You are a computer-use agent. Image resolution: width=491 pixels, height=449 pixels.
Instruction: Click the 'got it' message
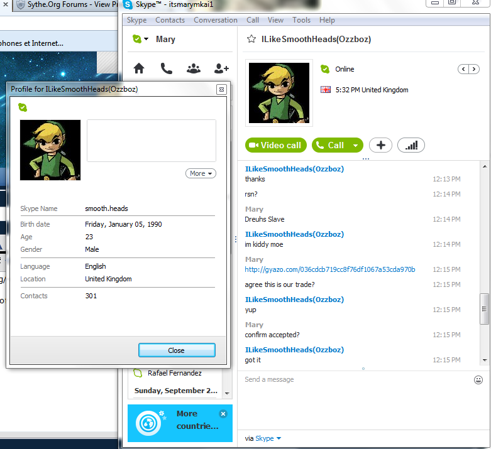tap(253, 360)
